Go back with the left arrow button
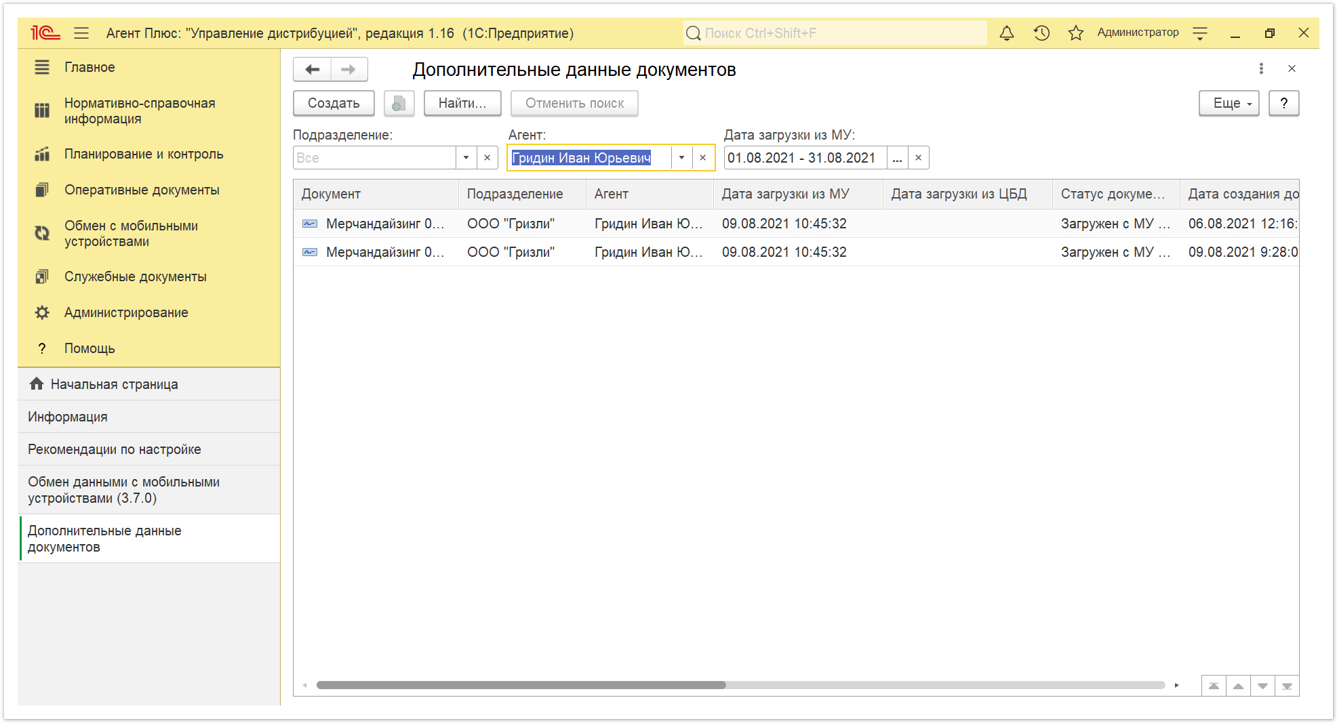The height and width of the screenshot is (723, 1337). [x=313, y=69]
